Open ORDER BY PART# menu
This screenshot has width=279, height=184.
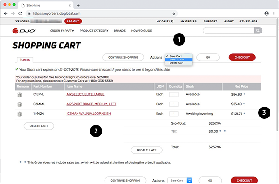pos(62,31)
